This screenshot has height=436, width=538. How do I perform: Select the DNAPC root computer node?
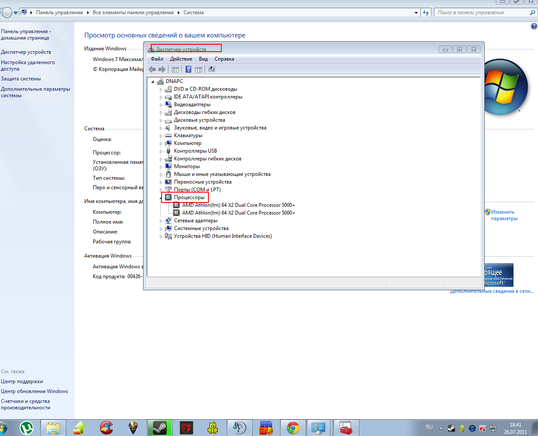click(174, 81)
